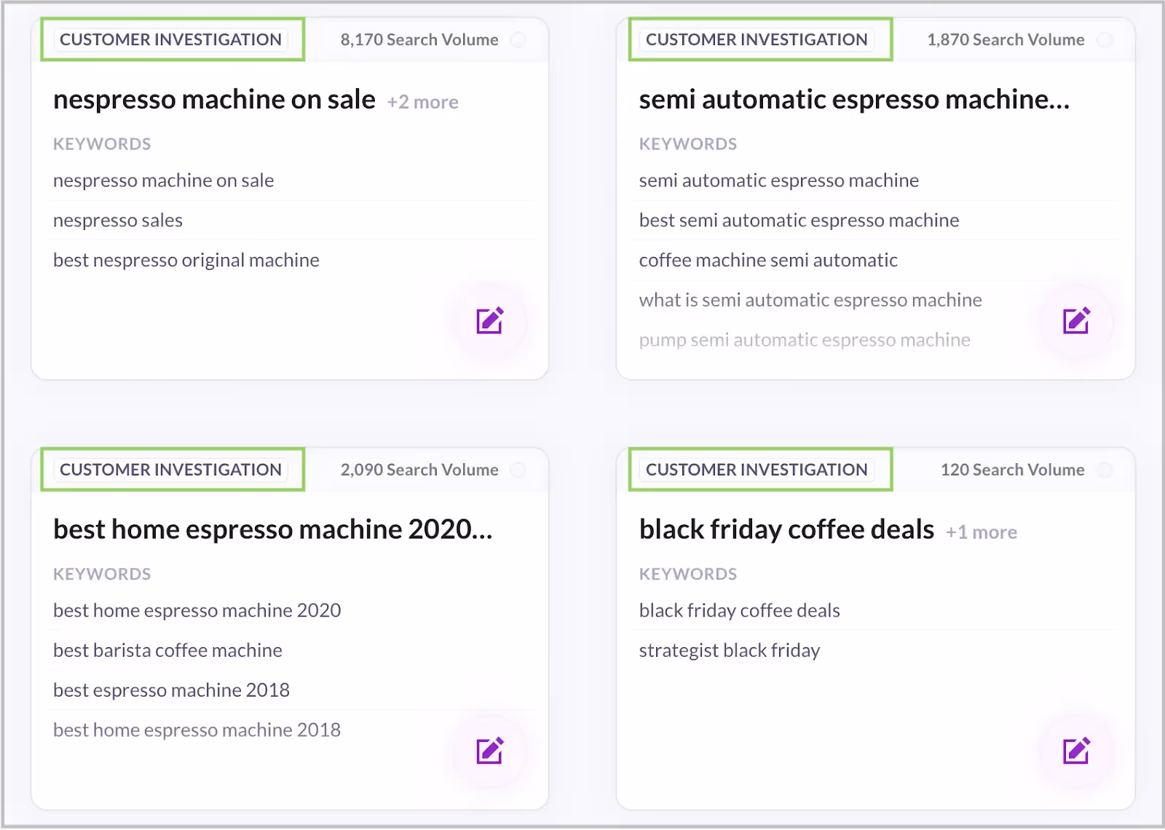This screenshot has width=1165, height=830.
Task: Select the 120 Search Volume card radio
Action: point(1105,470)
